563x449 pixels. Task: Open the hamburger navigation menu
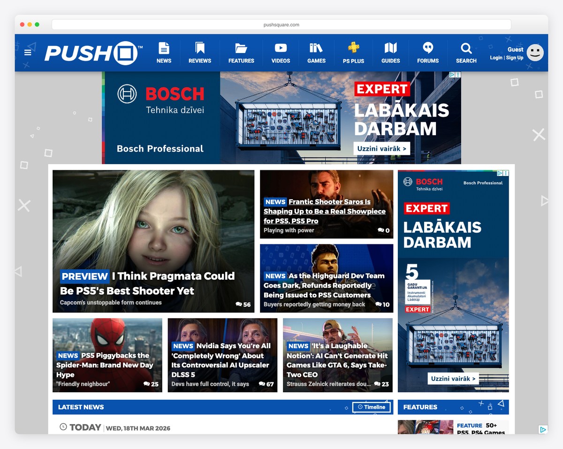coord(28,53)
